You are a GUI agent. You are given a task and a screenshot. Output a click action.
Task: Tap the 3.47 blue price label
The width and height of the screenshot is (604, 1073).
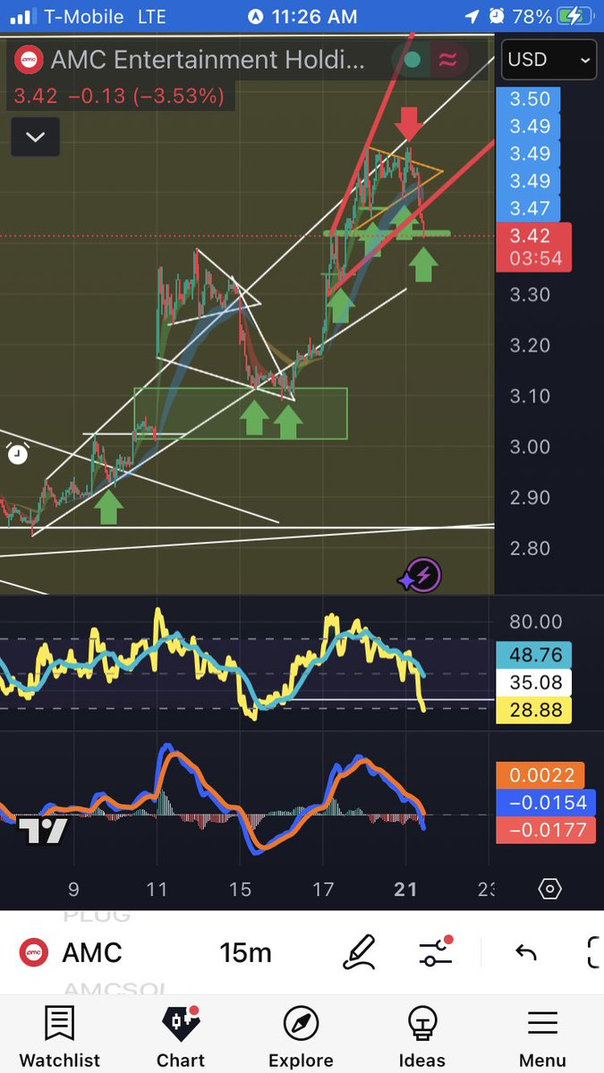[529, 209]
